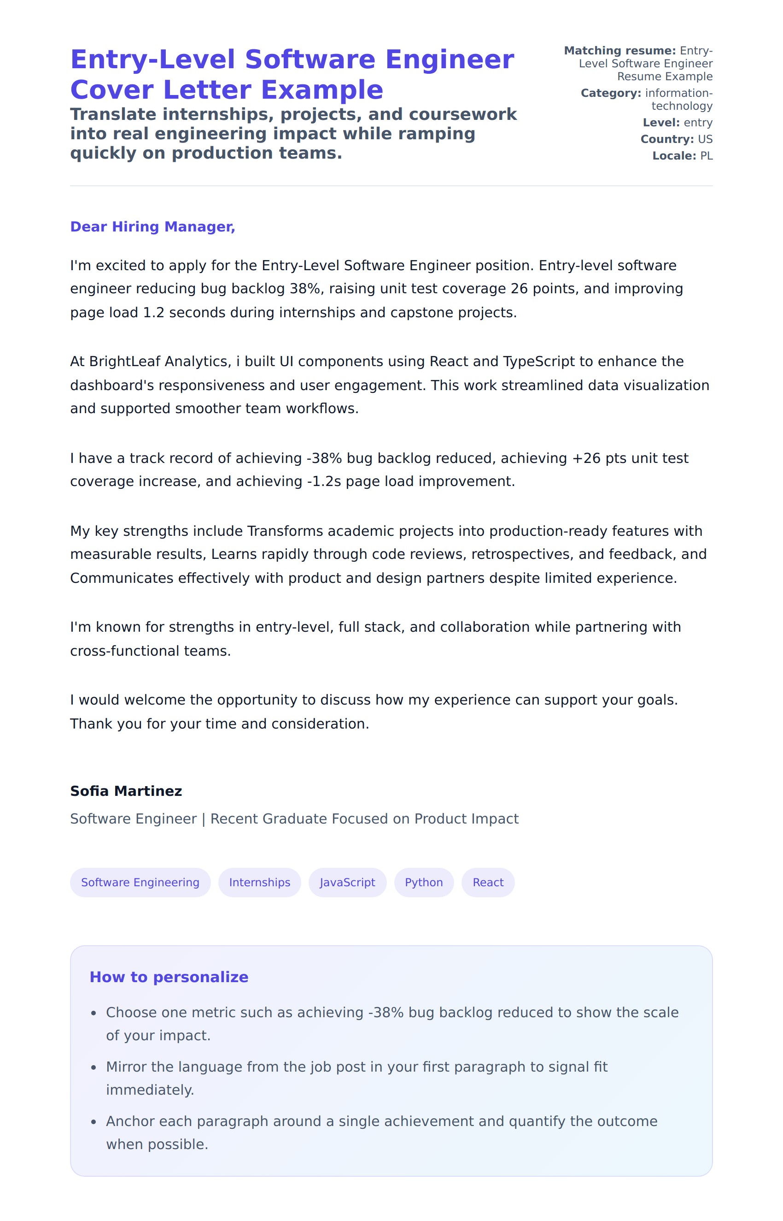Screen dimensions: 783x1221
Task: Click the "Anchor each paragraph" bullet point
Action: pos(381,1132)
